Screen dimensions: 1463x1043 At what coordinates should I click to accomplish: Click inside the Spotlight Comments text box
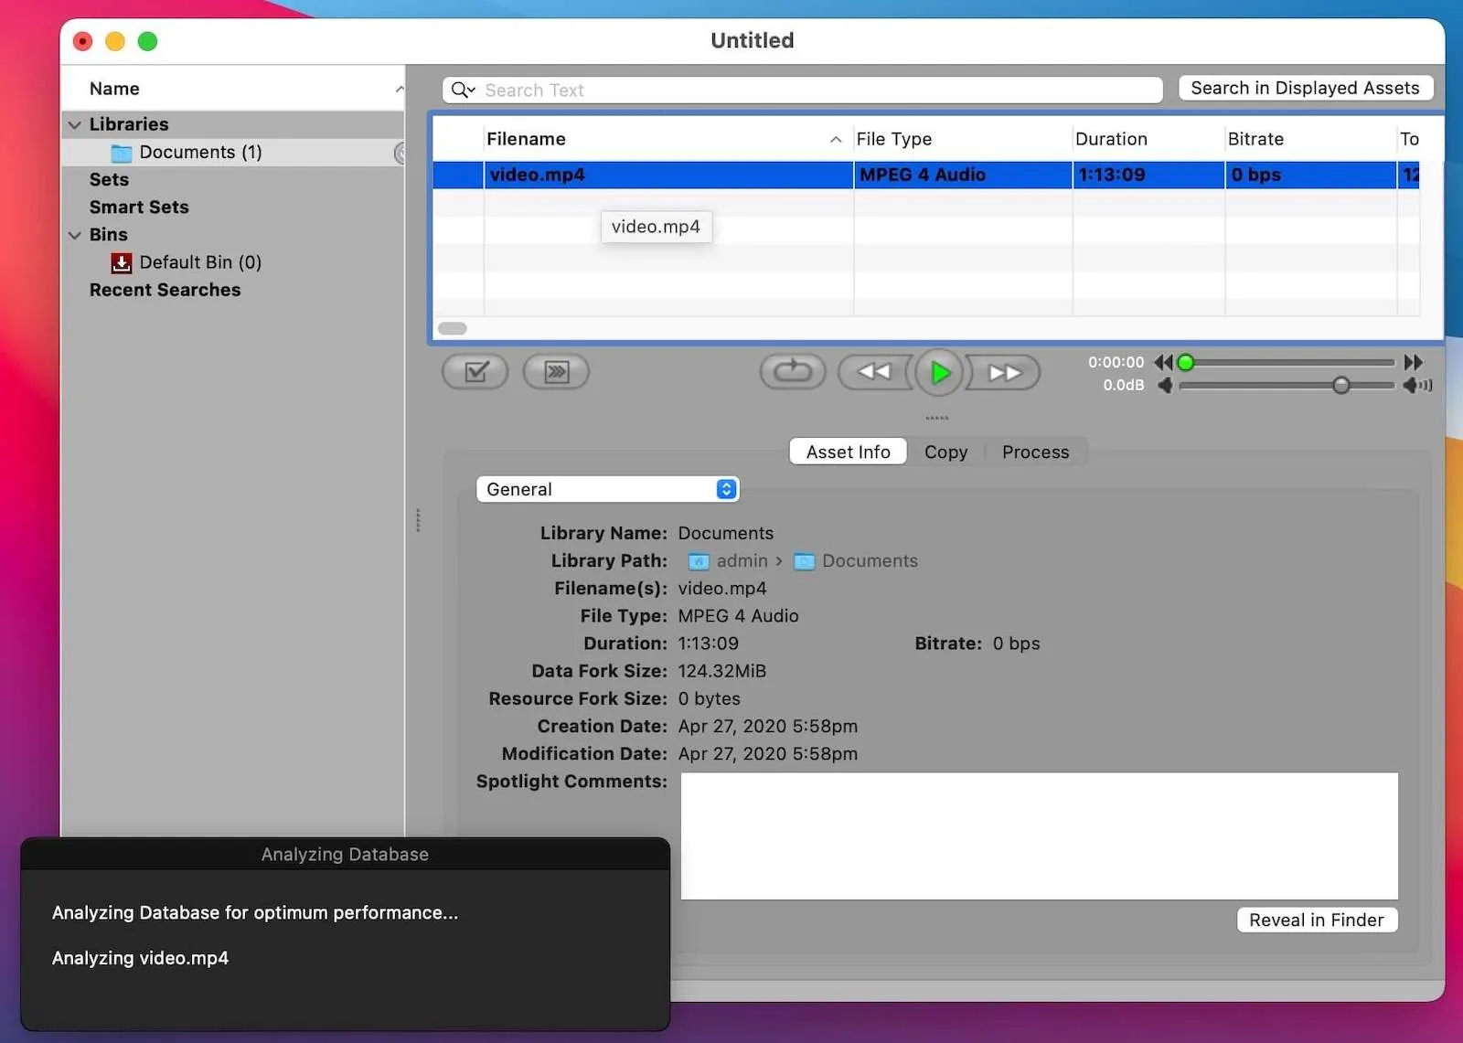(x=1039, y=836)
